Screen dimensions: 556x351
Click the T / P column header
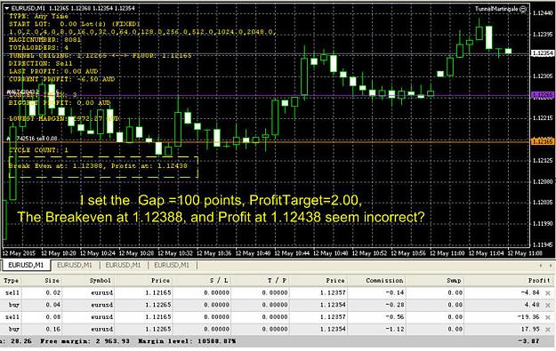pos(277,281)
